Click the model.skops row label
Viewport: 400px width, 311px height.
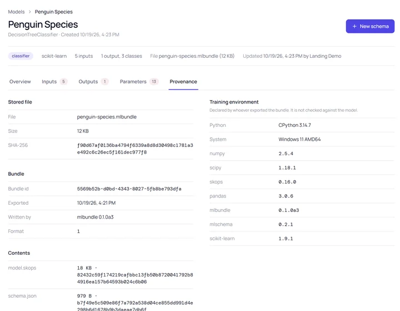pyautogui.click(x=22, y=268)
